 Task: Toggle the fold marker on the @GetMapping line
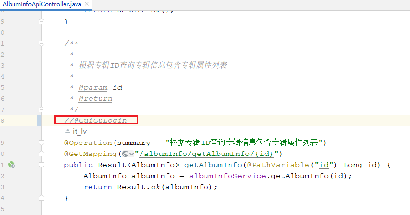tap(41, 154)
